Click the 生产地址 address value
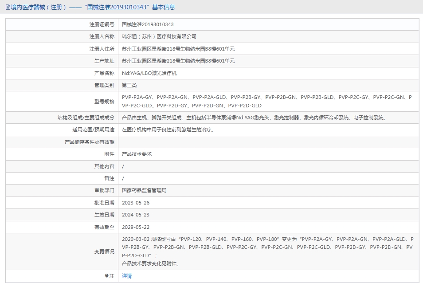The image size is (423, 287). tap(178, 61)
